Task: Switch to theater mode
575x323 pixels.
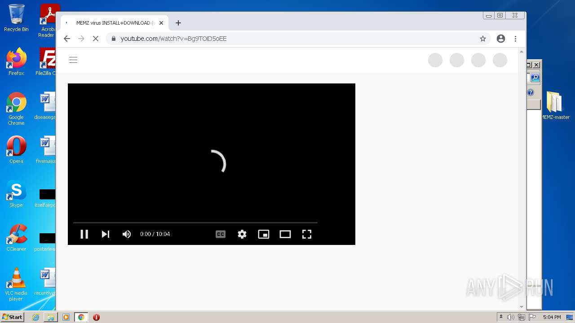Action: point(285,234)
